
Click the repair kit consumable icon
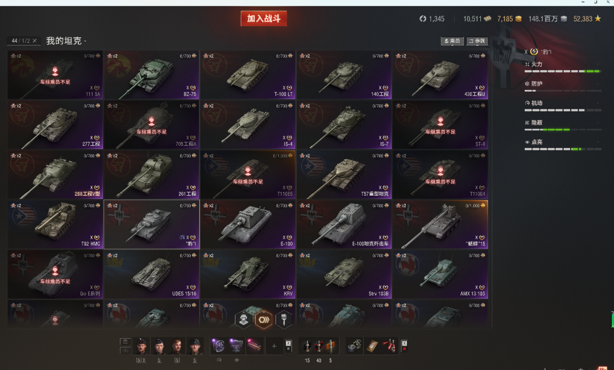pyautogui.click(x=354, y=346)
